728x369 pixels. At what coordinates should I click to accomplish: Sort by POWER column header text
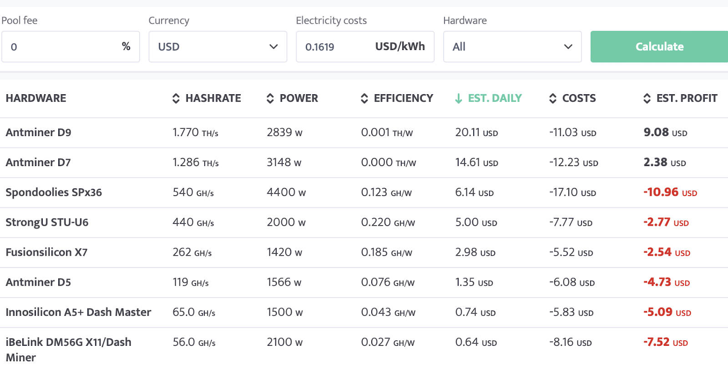pos(299,98)
